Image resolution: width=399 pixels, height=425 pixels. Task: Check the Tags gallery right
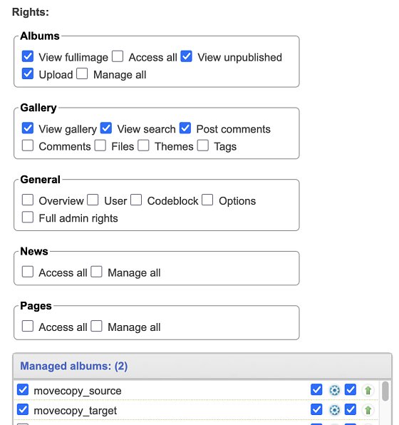tap(203, 145)
